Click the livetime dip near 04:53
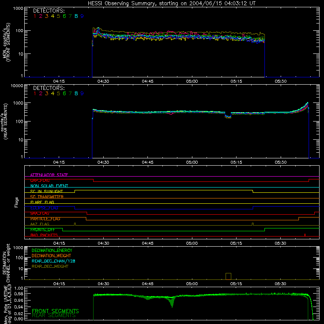The height and width of the screenshot is (324, 324). 172,302
